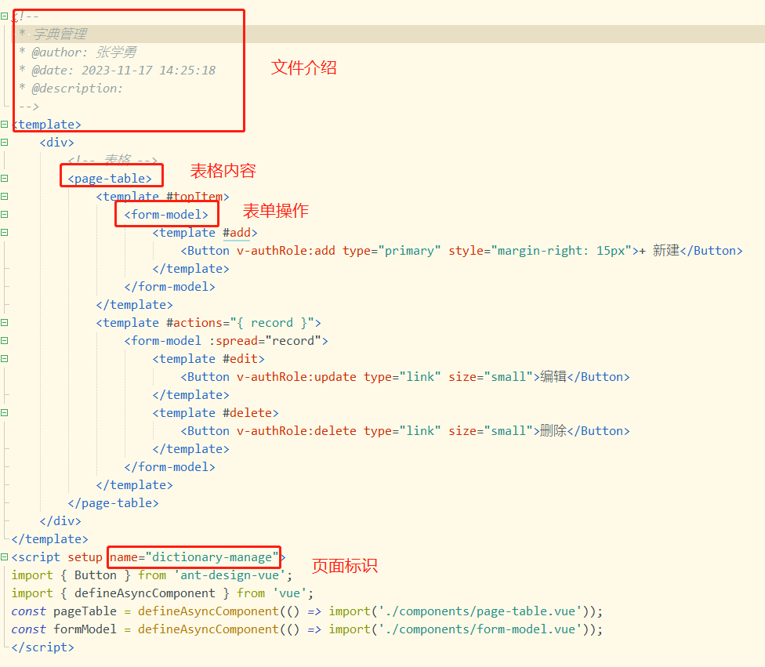The height and width of the screenshot is (667, 765).
Task: Fold the script setup section
Action: coord(5,556)
